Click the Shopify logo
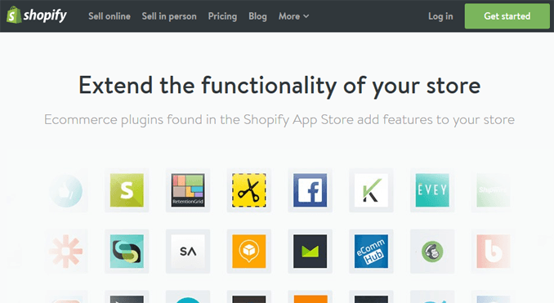554x303 pixels. point(37,16)
